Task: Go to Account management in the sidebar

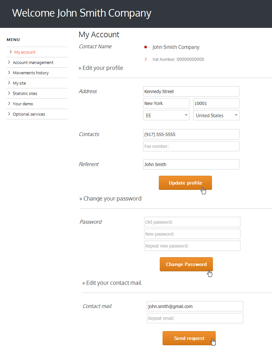Action: point(33,63)
